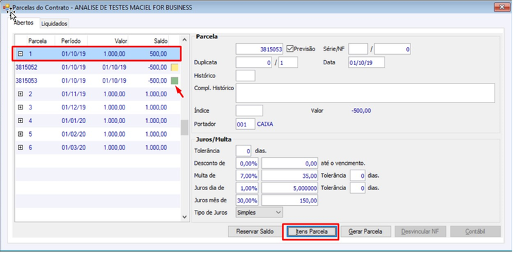Click the parcela number field 3815053
513x253 pixels.
coord(259,49)
